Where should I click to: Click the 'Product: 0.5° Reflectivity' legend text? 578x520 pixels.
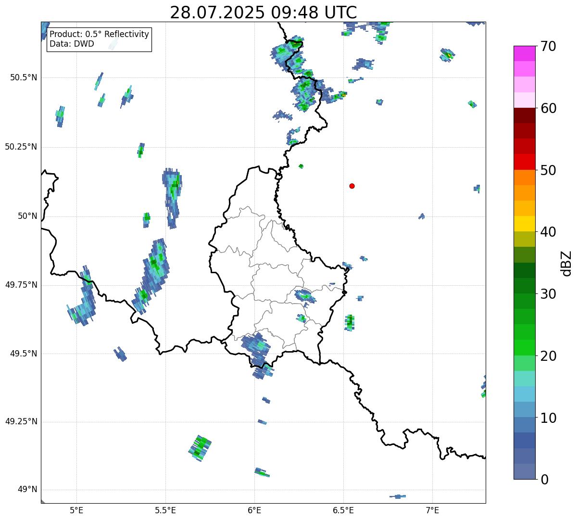[99, 35]
